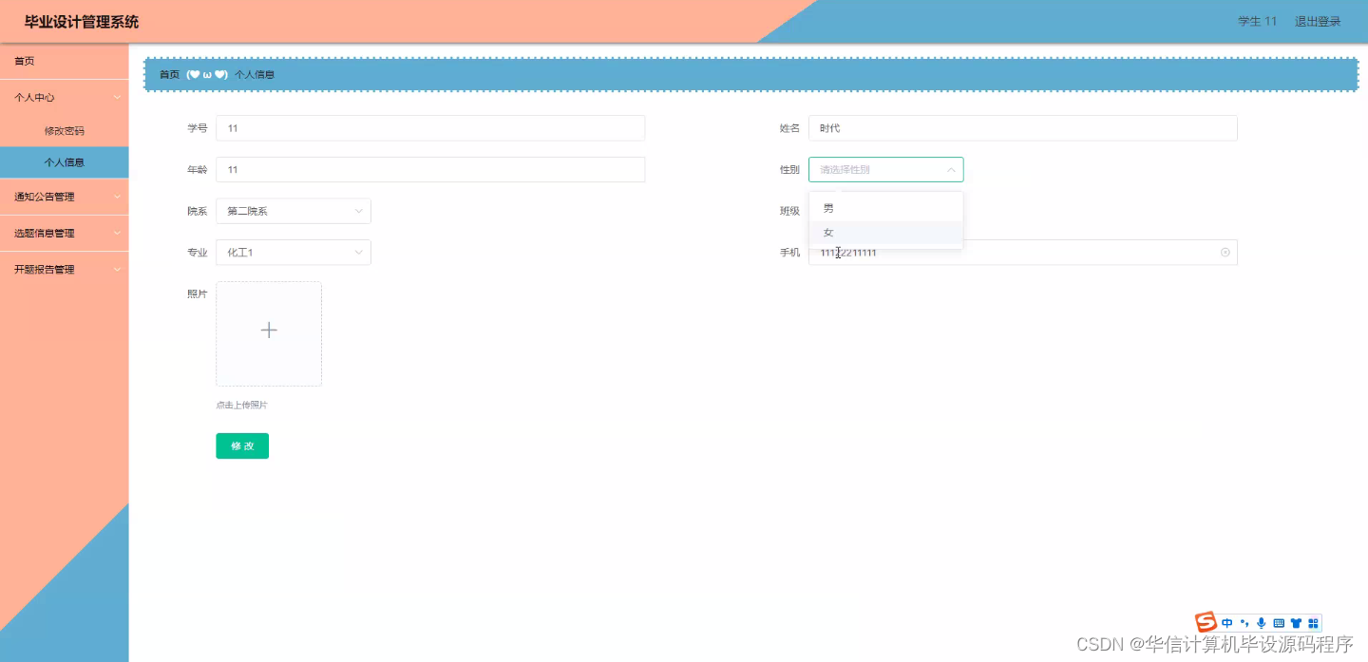
Task: Clear the phone number using the x icon
Action: (1225, 252)
